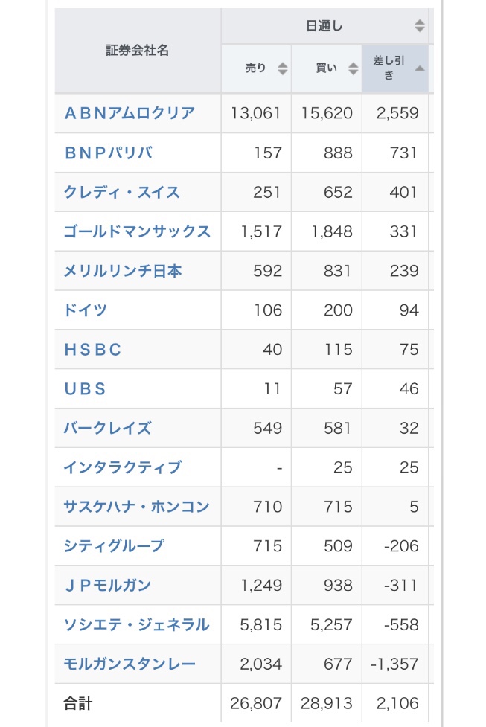Open サスケハナ・ホンコン company link

136,506
